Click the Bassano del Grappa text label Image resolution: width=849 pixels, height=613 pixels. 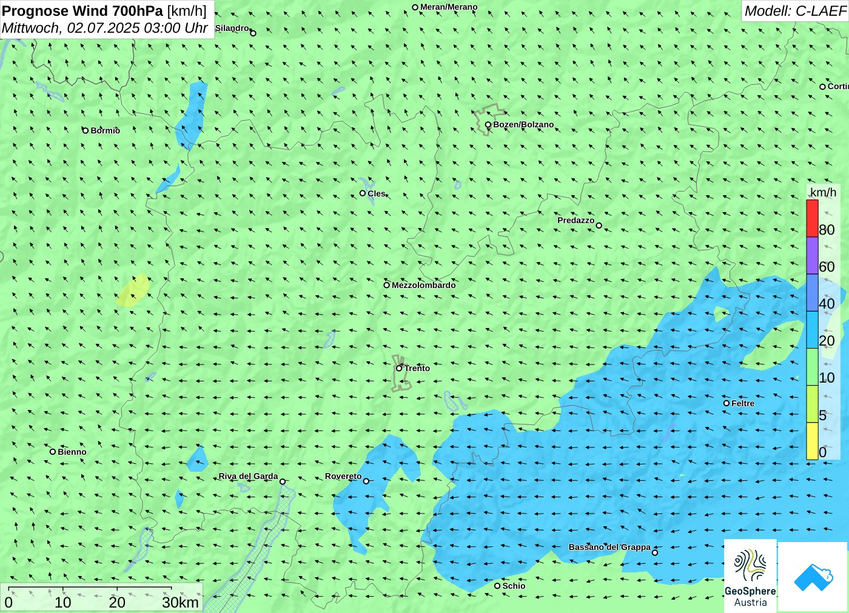click(609, 547)
